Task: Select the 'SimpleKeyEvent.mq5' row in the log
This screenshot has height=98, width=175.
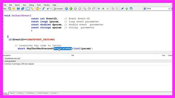Action: tap(87, 58)
